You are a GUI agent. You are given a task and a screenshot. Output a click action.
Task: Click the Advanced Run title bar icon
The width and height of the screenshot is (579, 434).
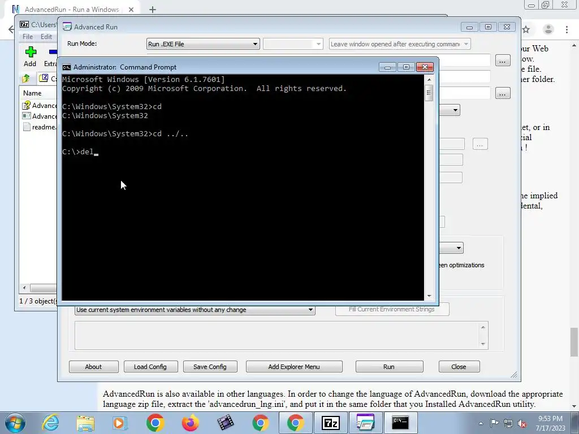(67, 27)
